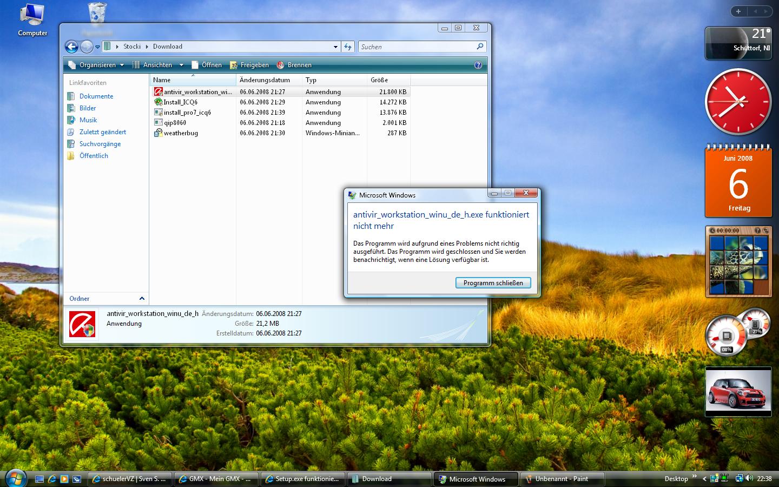
Task: Select the install_pro7_icq6 file
Action: [182, 113]
